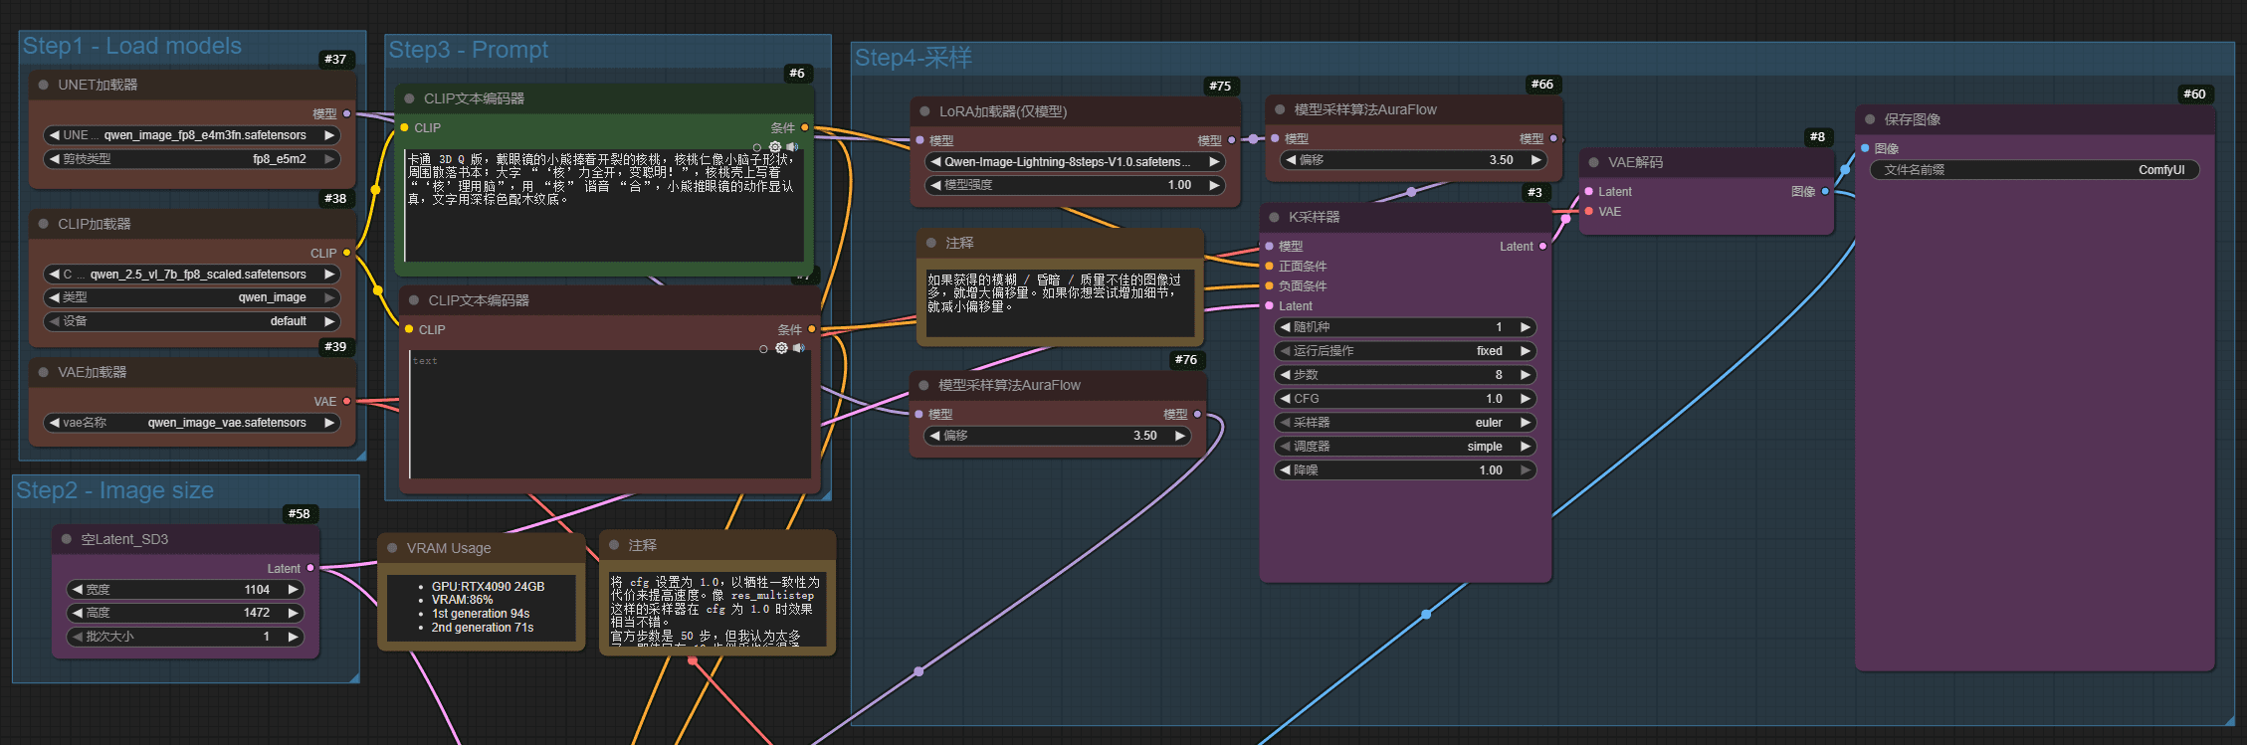Decrease CFG with its left arrow
The height and width of the screenshot is (745, 2247).
(x=1285, y=399)
